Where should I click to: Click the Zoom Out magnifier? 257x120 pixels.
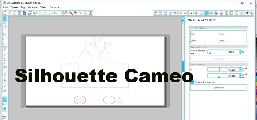[75, 13]
